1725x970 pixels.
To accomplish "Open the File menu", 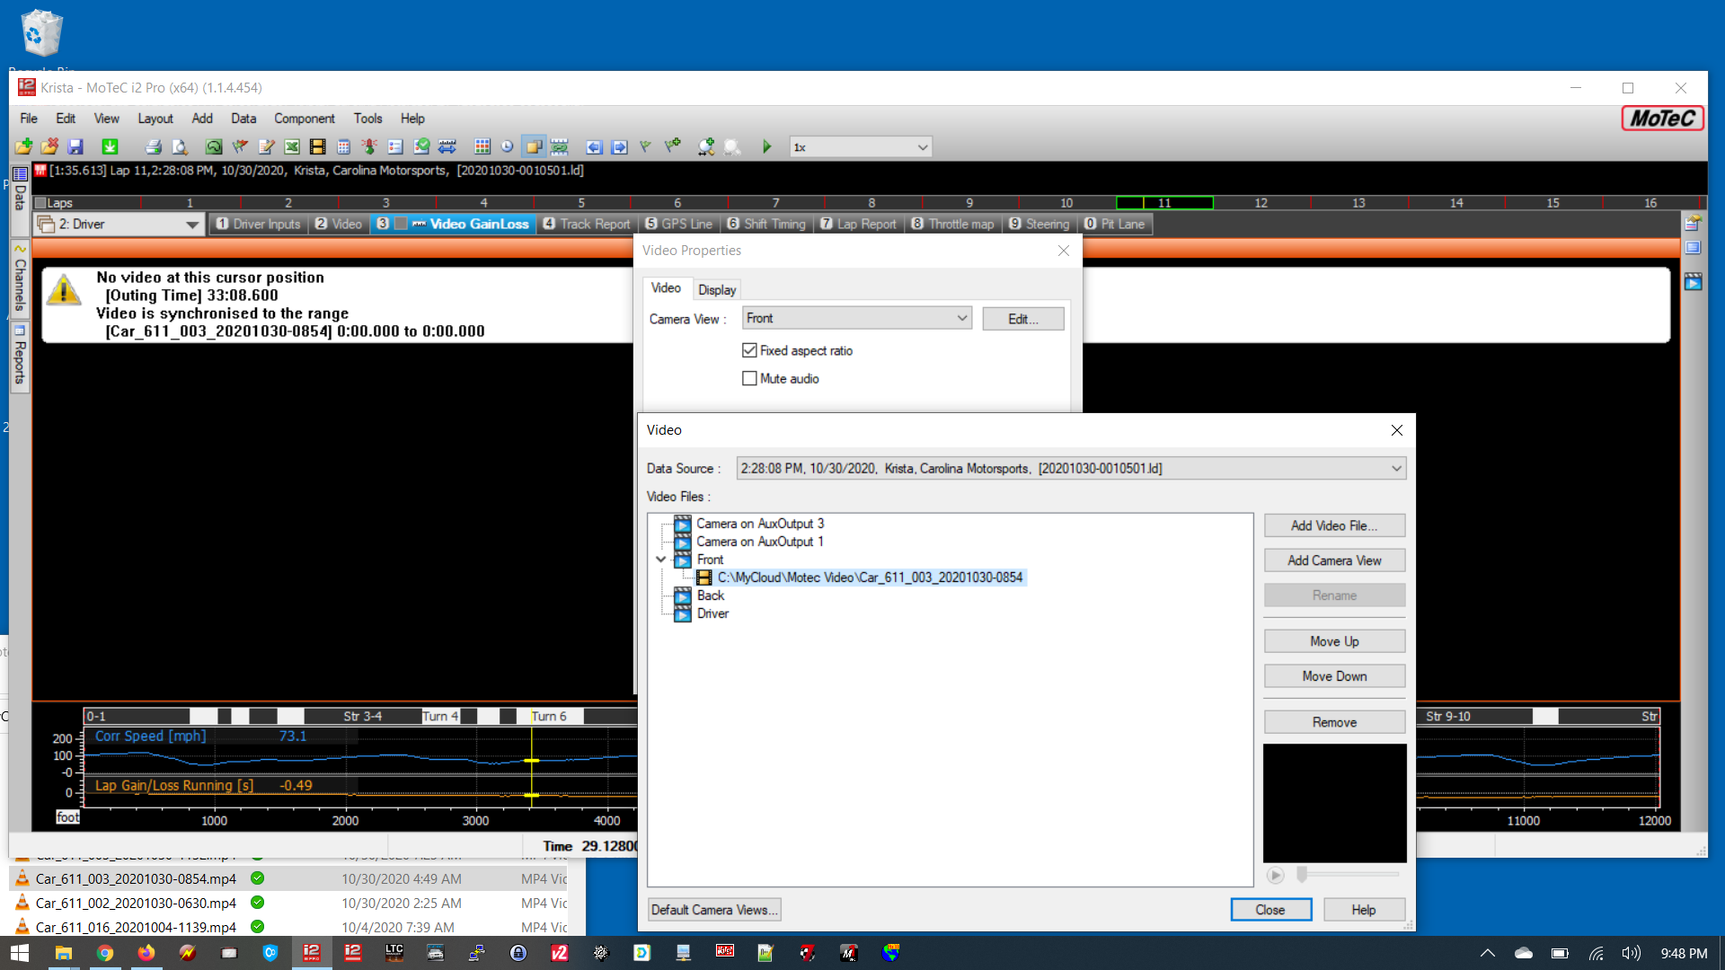I will (29, 119).
